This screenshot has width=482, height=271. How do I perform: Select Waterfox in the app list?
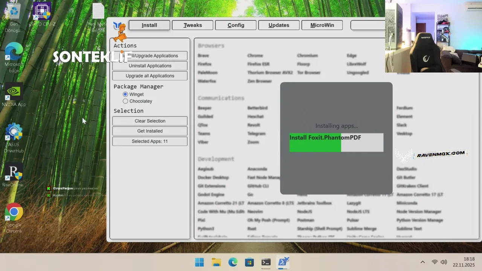207,81
